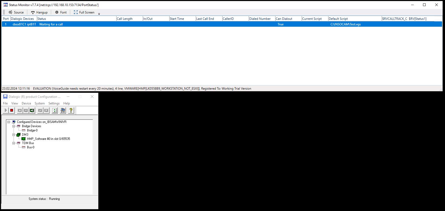Open Font settings in Status Monitor
This screenshot has height=211, width=445.
pos(61,12)
